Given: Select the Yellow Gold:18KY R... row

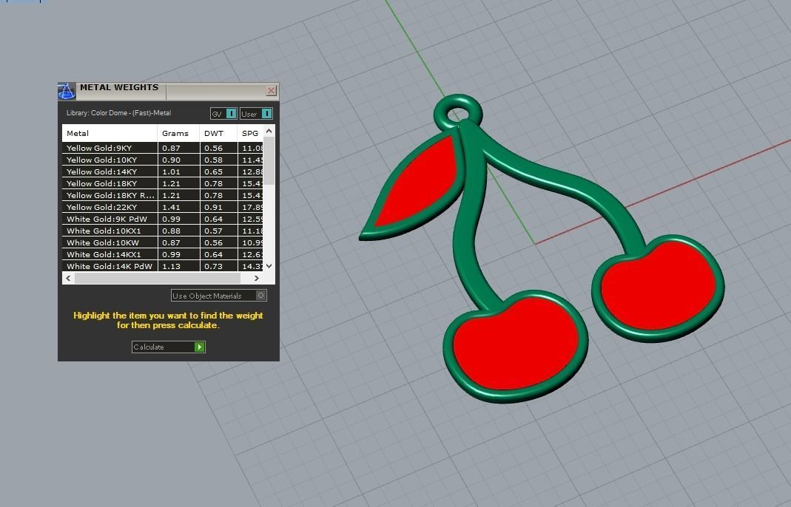Looking at the screenshot, I should click(163, 195).
